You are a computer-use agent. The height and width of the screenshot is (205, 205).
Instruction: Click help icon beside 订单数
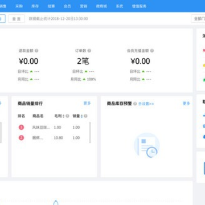(x=89, y=51)
